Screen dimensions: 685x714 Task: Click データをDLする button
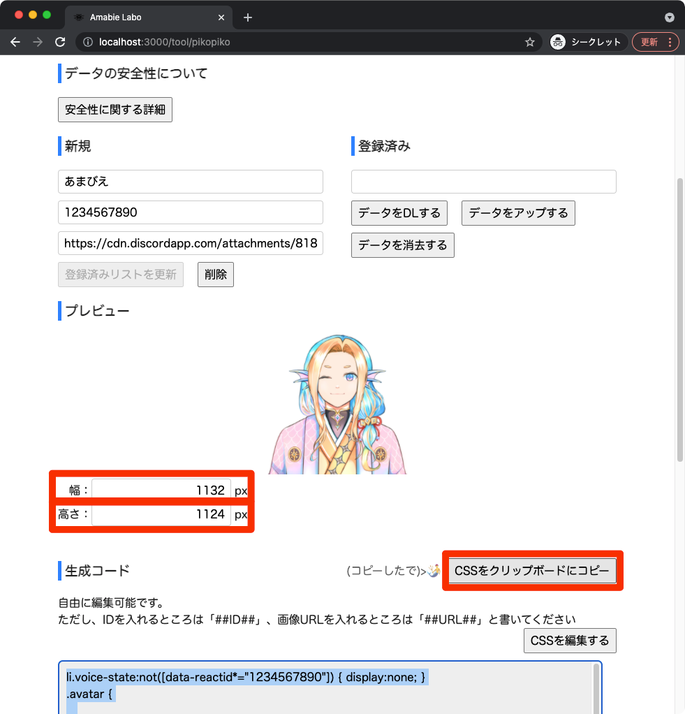(x=399, y=213)
